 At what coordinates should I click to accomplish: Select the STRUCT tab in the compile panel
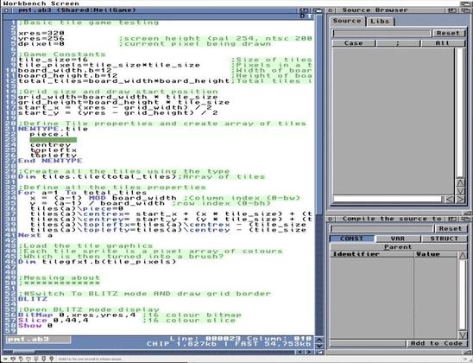pos(444,239)
